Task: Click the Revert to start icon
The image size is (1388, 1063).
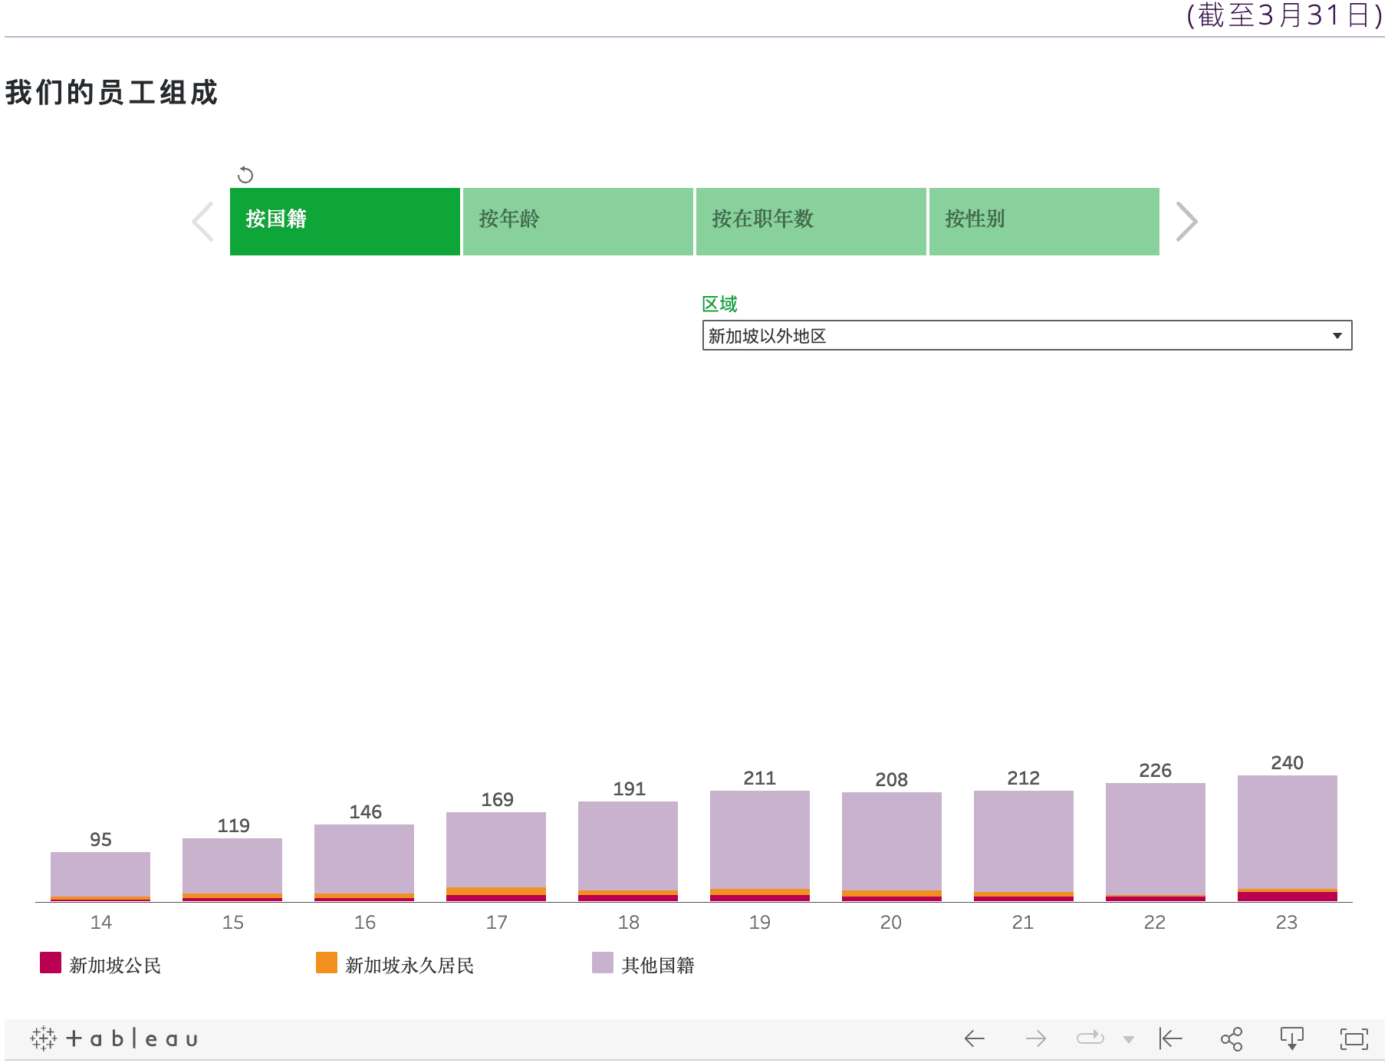Action: 1171,1038
